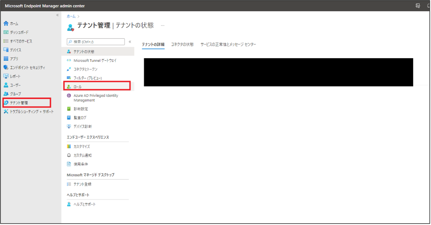Select the テナント管理 menu label
This screenshot has width=431, height=225.
coord(19,103)
